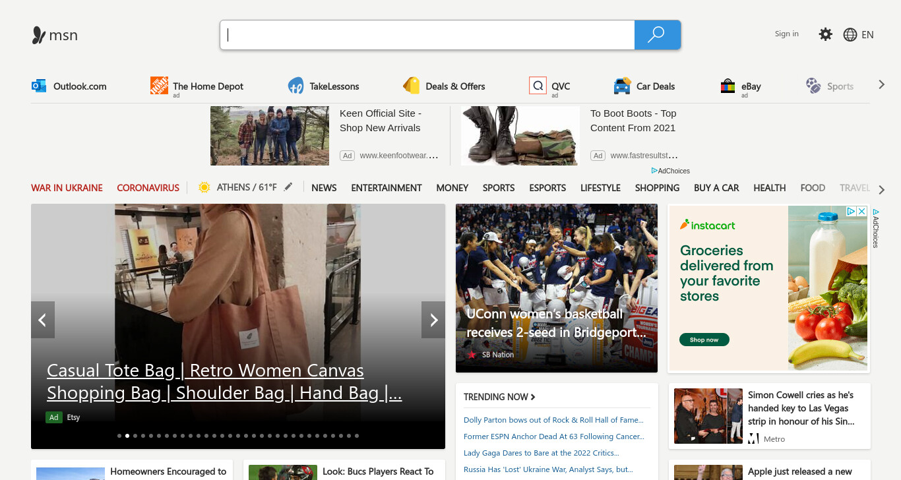
Task: Open UConn women's basketball story
Action: click(x=556, y=323)
